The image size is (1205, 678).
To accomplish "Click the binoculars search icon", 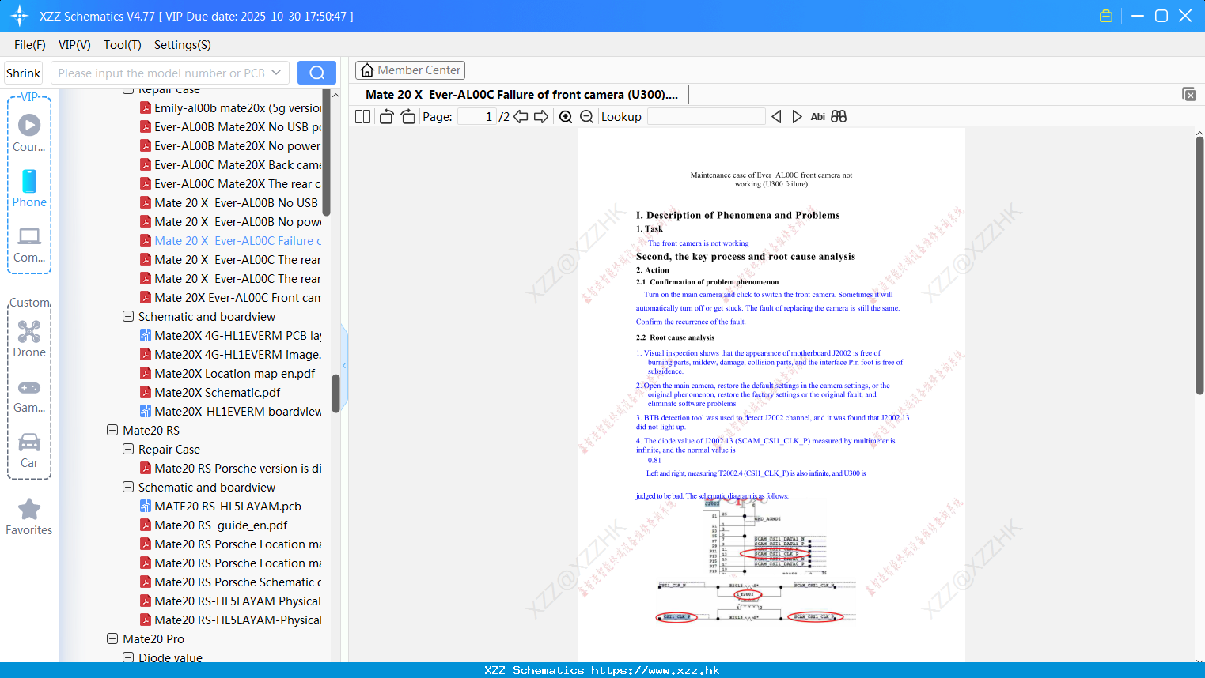I will tap(839, 117).
